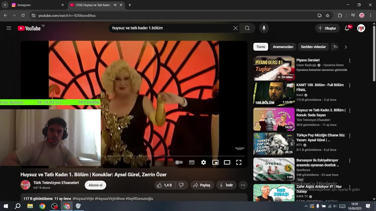Select the Aramanızdan filter chip
The image size is (376, 211).
[x=283, y=47]
